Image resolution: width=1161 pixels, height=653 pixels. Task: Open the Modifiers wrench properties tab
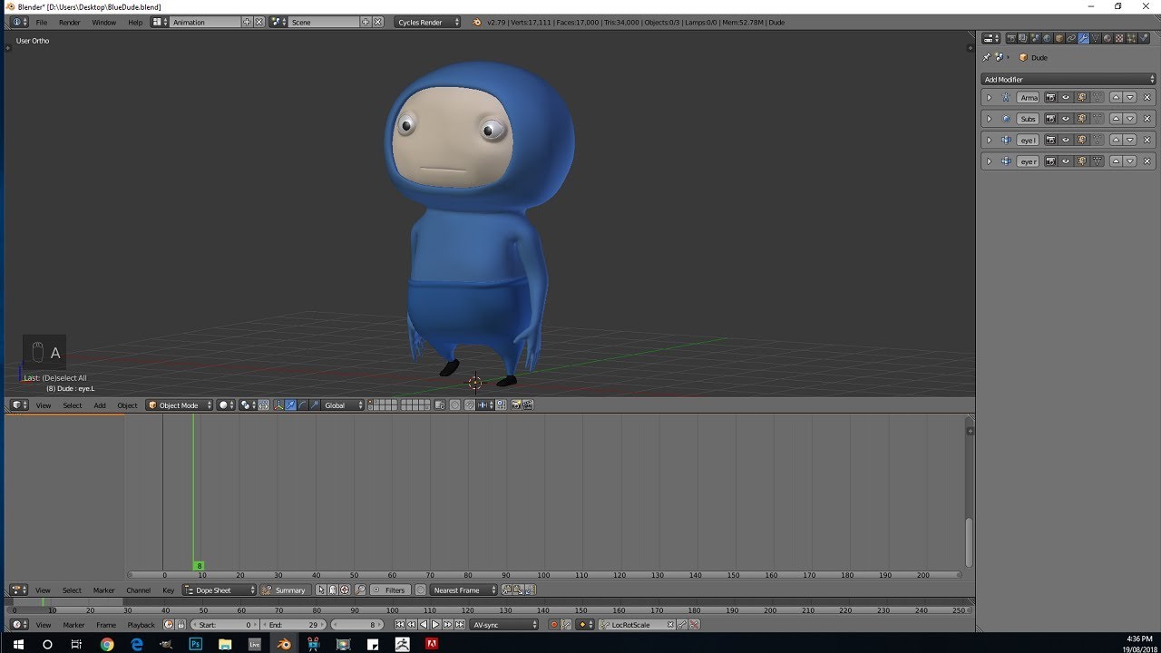click(x=1083, y=38)
